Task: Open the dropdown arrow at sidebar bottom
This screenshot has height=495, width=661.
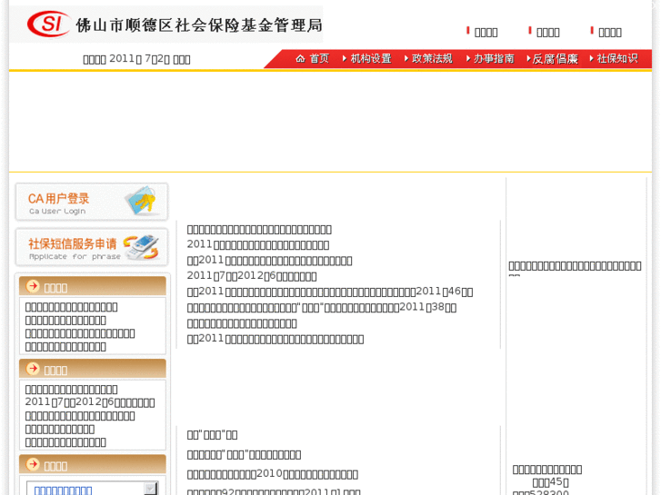Action: click(151, 489)
